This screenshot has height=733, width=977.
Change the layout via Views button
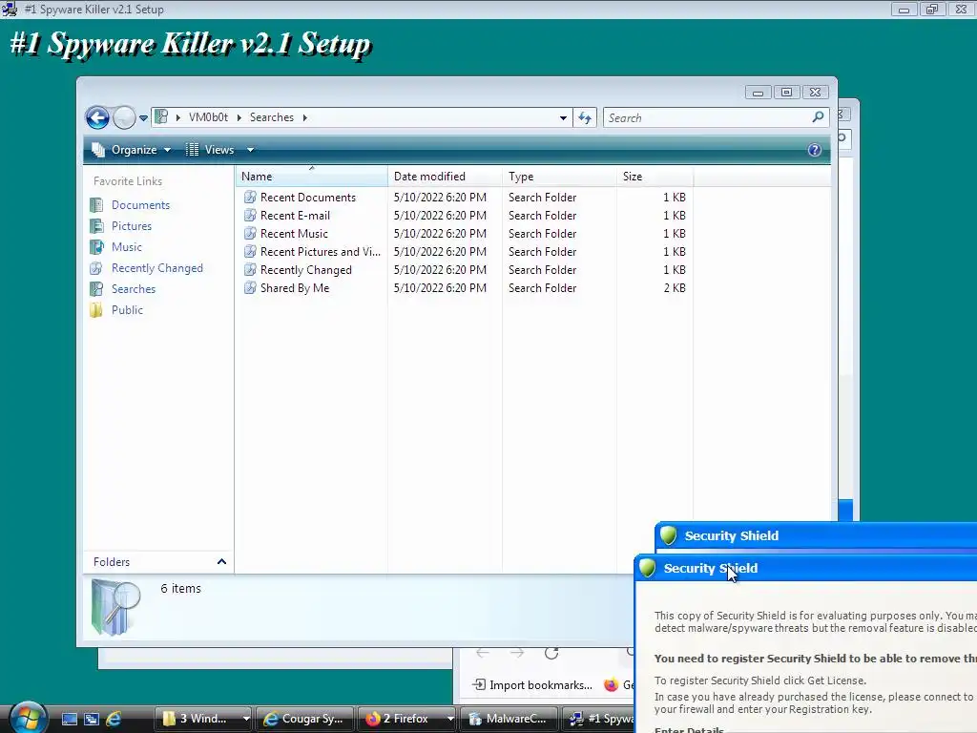(x=210, y=150)
